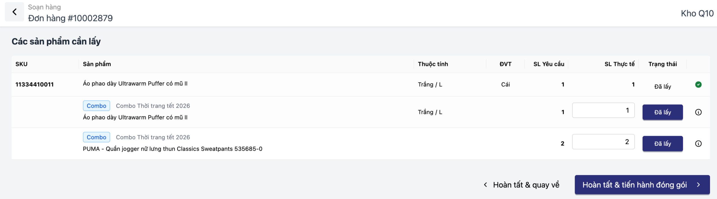Click the left chevron beside Hoàn tất & quay về
717x199 pixels.
click(x=486, y=185)
